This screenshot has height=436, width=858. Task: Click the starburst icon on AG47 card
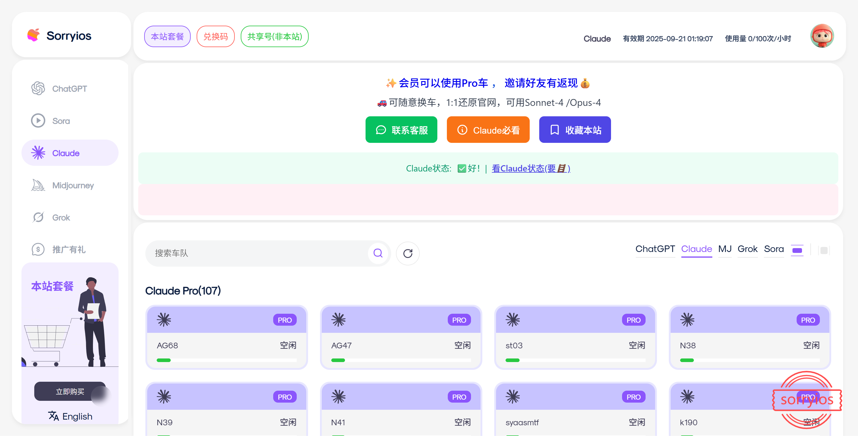338,320
